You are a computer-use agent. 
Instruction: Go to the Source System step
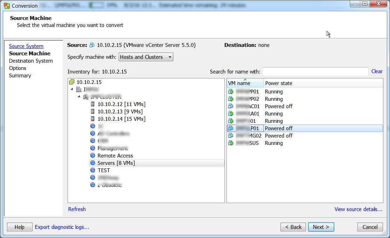(x=26, y=46)
